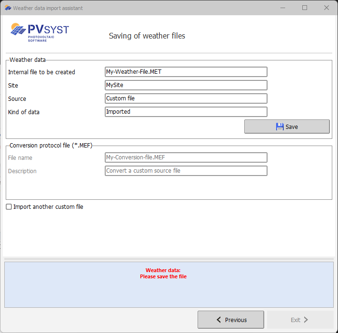Minimize the import assistant window
This screenshot has height=333, width=338.
pos(283,8)
